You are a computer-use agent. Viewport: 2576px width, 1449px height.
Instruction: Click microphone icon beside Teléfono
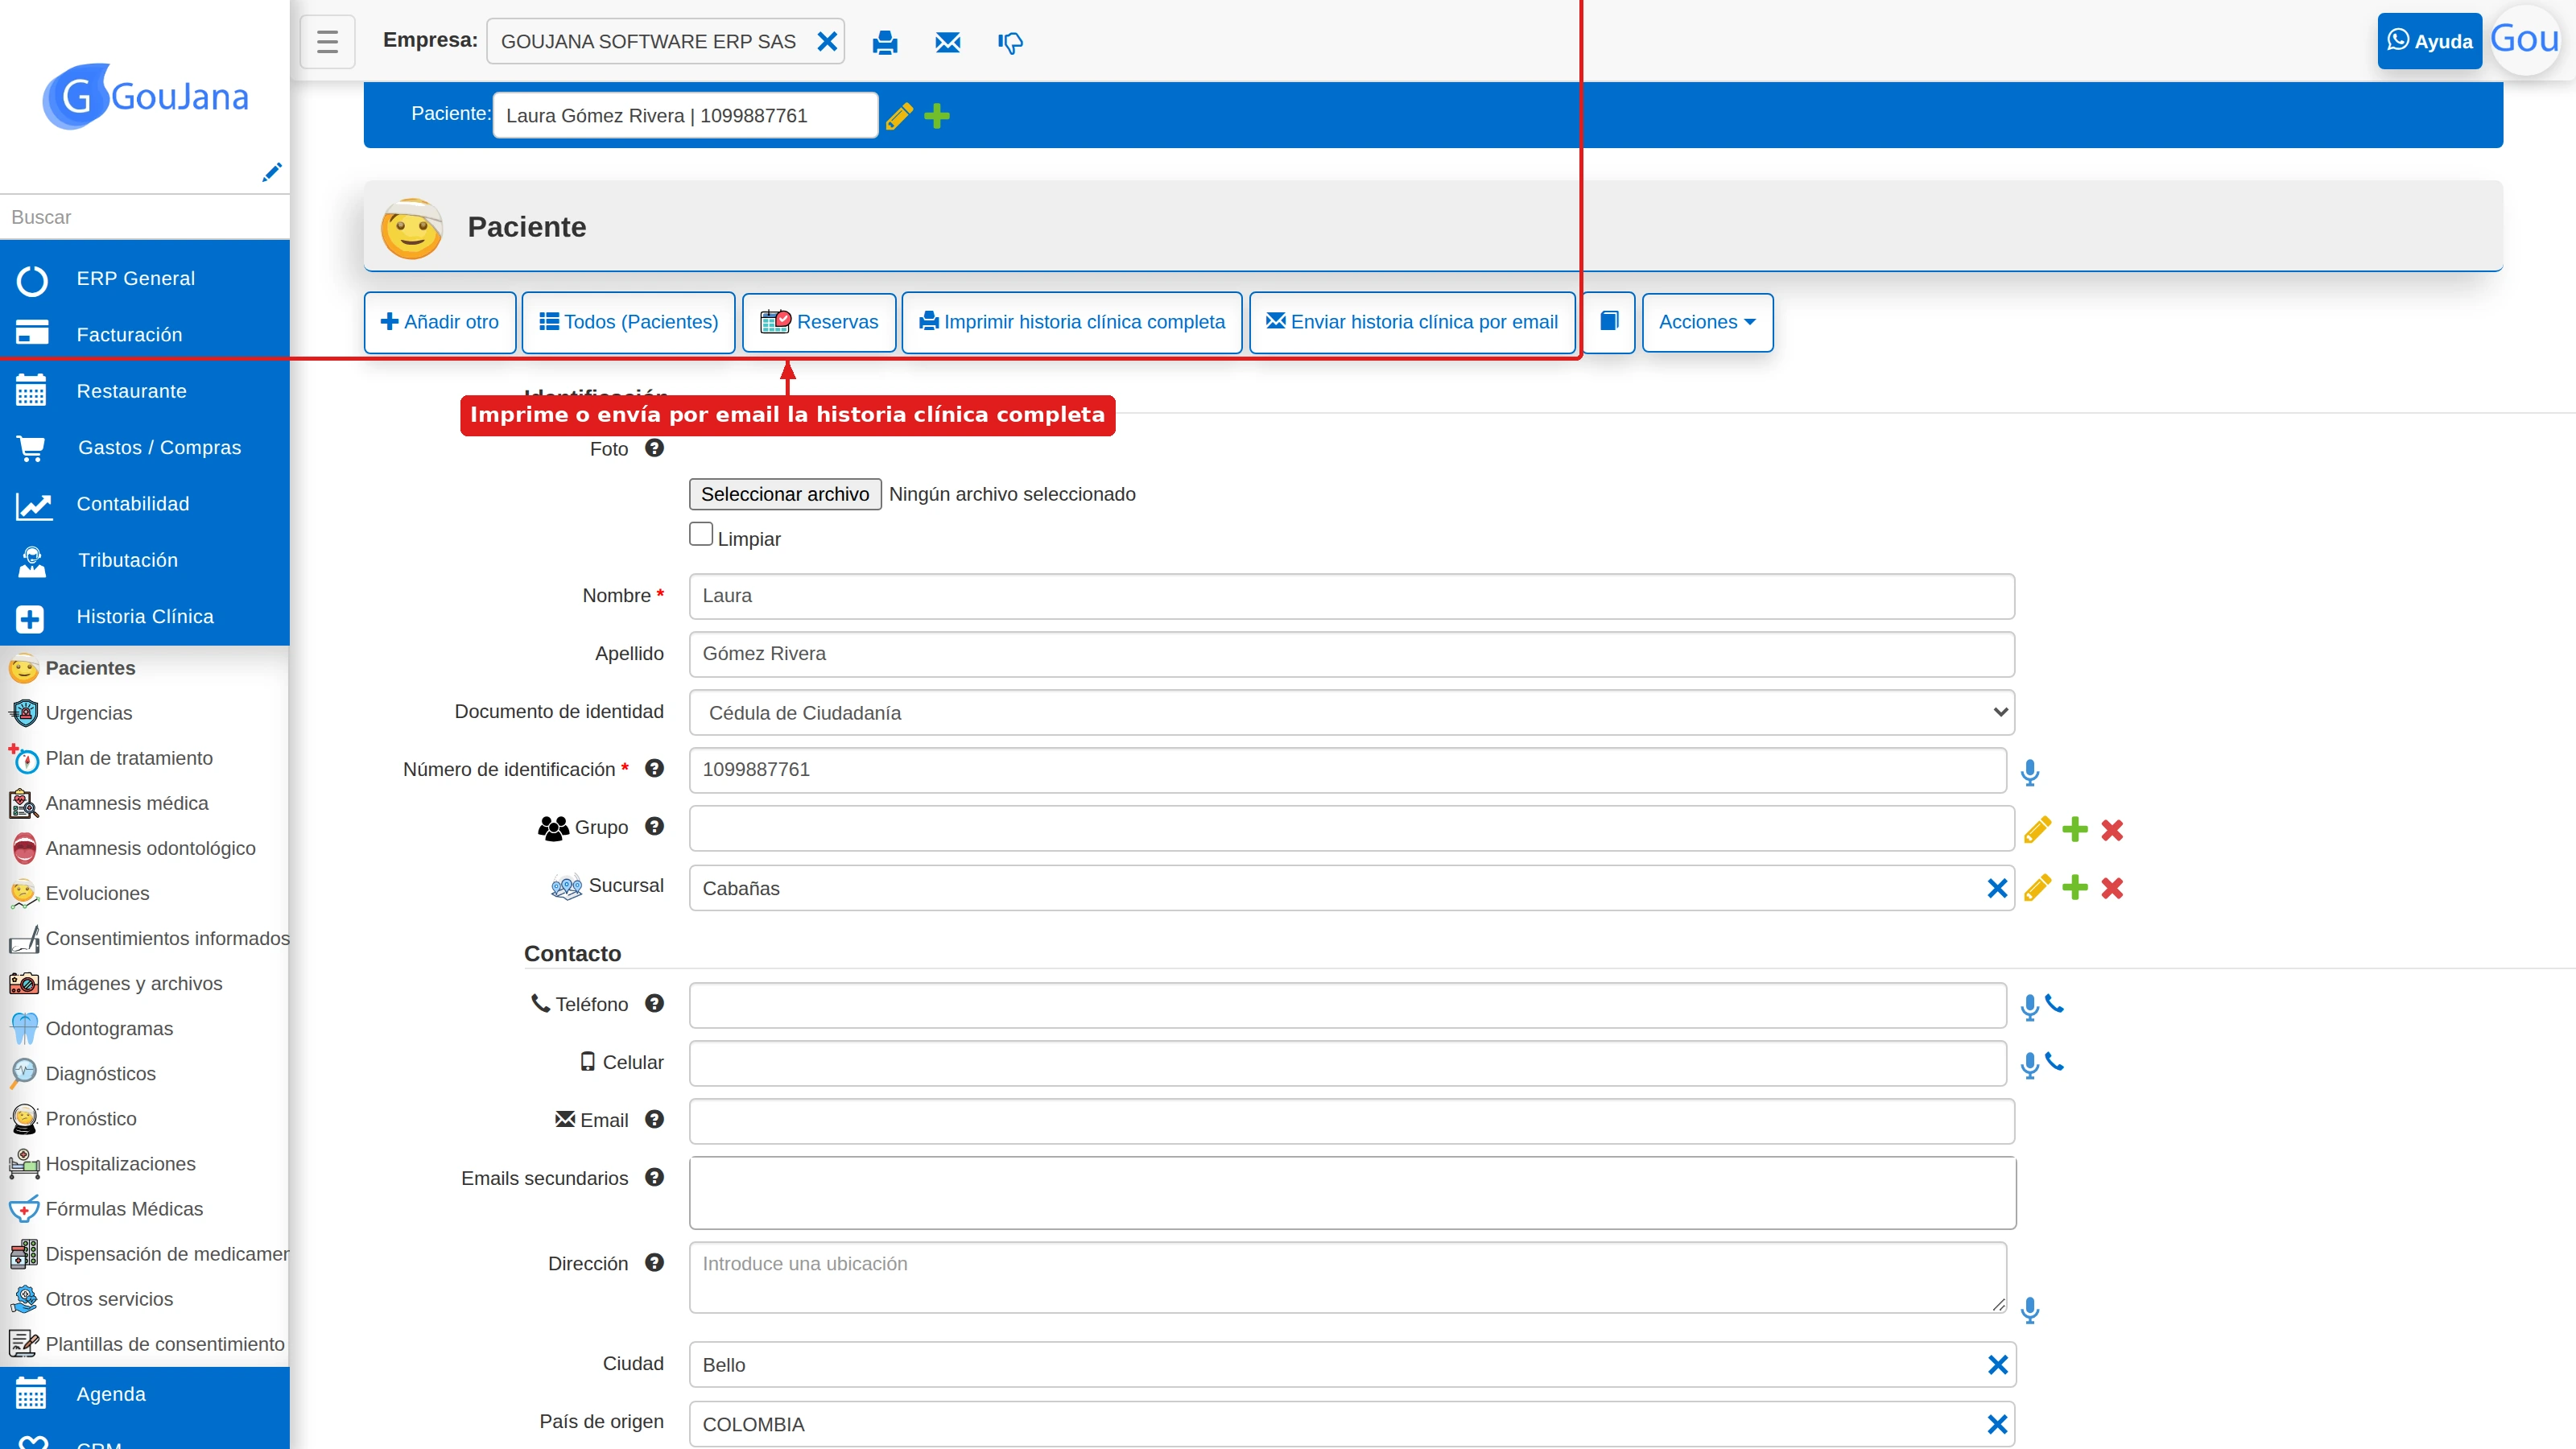click(2030, 1007)
